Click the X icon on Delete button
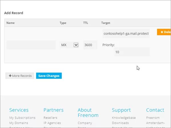 point(162,32)
